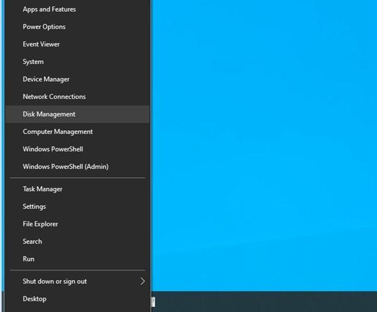Start Windows PowerShell (Admin)
377x312 pixels.
coord(77,167)
